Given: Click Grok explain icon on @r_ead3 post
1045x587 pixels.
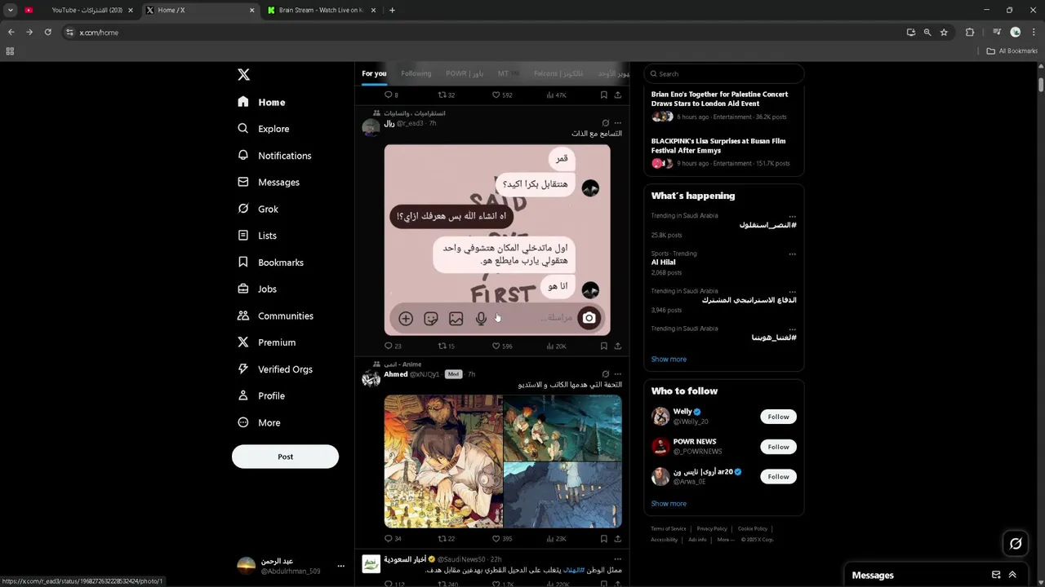Looking at the screenshot, I should (605, 123).
